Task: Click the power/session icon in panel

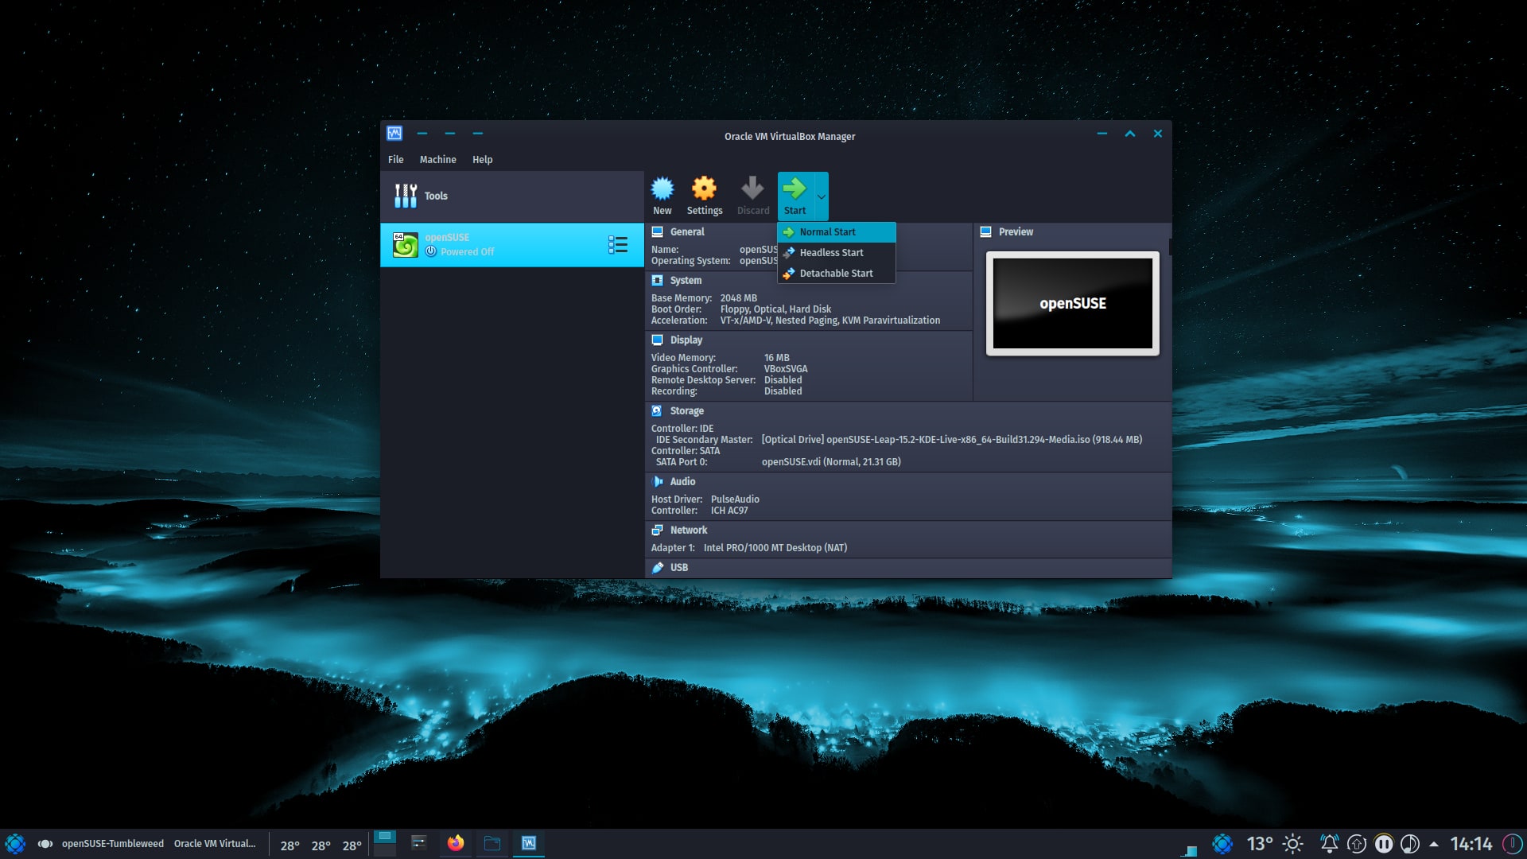Action: click(x=1513, y=844)
